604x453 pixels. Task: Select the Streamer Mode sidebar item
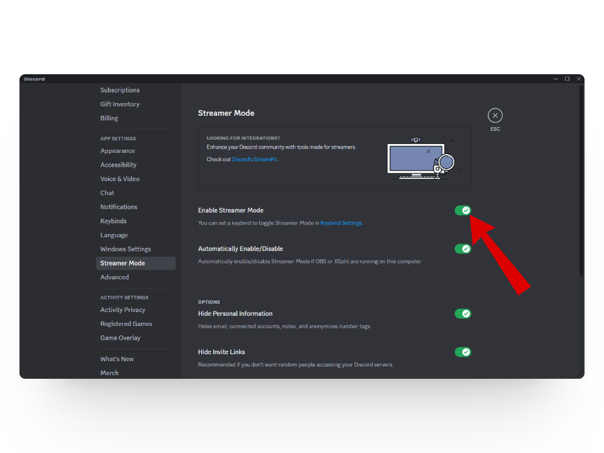136,263
